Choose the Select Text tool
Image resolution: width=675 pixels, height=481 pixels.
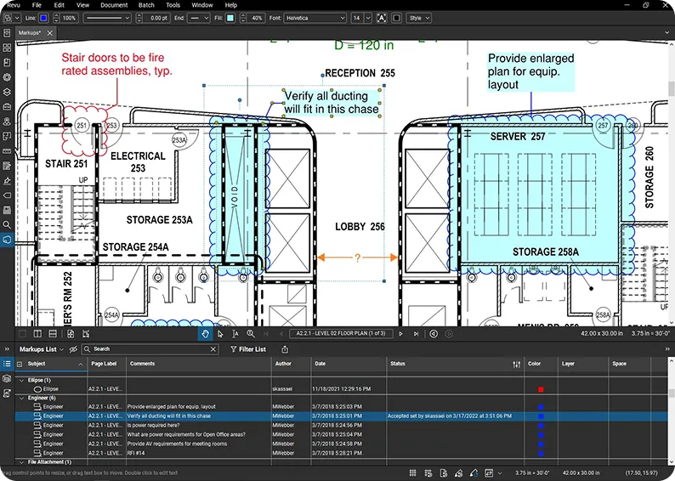[235, 334]
